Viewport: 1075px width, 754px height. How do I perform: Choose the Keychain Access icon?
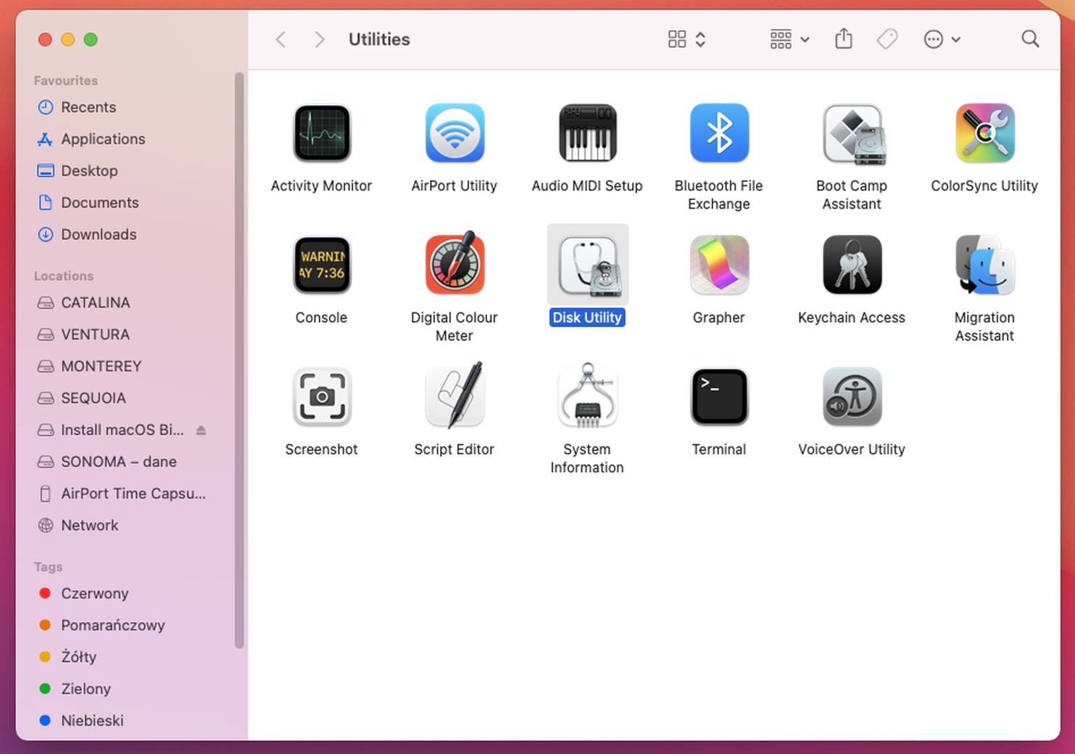(852, 265)
